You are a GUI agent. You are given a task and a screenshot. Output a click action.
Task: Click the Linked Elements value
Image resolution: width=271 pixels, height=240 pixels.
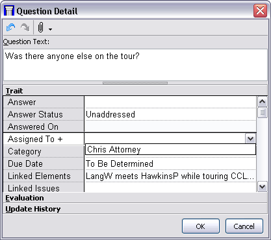click(170, 176)
